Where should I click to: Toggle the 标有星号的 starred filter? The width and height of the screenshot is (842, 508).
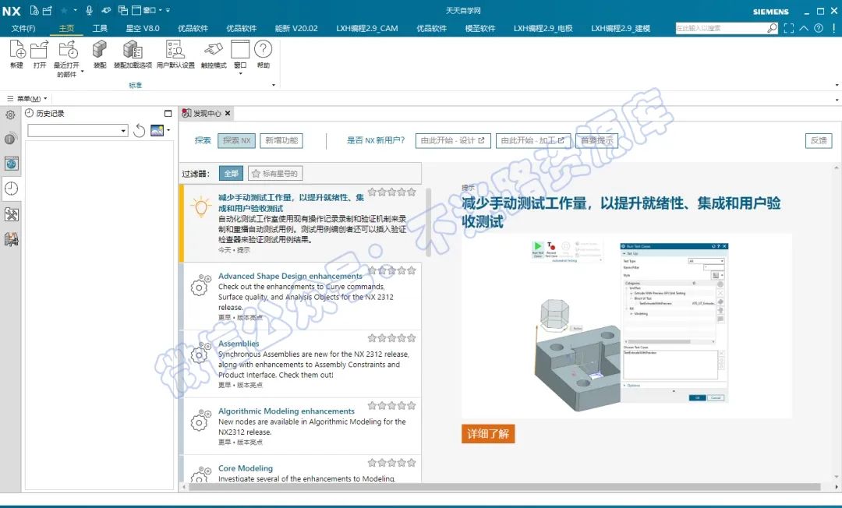coord(275,173)
